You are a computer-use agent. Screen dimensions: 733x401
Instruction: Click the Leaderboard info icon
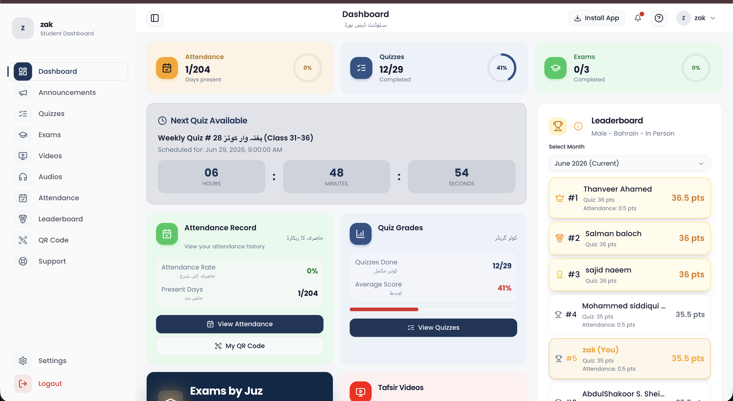(x=578, y=126)
